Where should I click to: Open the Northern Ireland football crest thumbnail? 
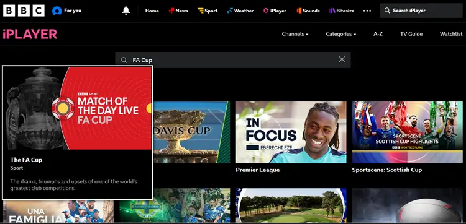(x=175, y=205)
